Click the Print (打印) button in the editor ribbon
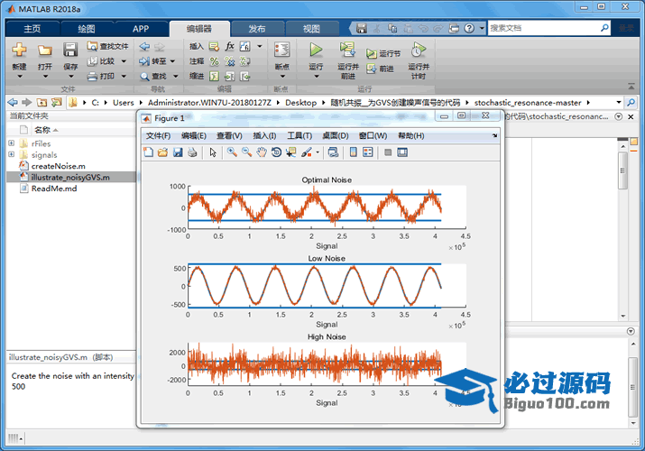 [x=102, y=76]
